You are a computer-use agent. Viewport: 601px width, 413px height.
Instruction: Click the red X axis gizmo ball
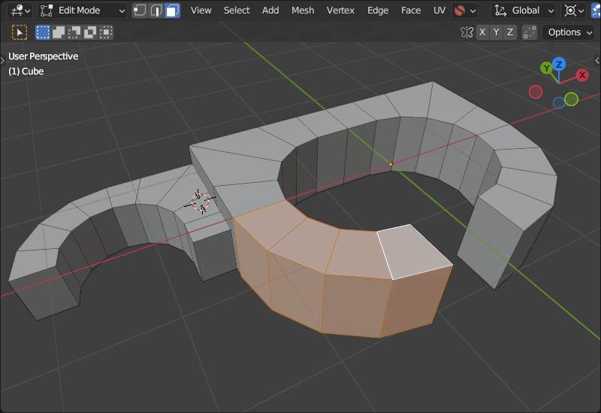pyautogui.click(x=582, y=74)
